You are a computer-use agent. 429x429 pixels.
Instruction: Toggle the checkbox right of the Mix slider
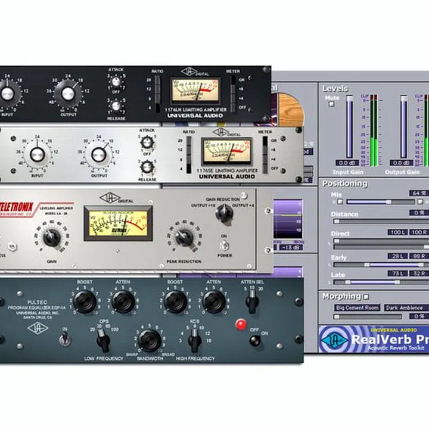(421, 201)
